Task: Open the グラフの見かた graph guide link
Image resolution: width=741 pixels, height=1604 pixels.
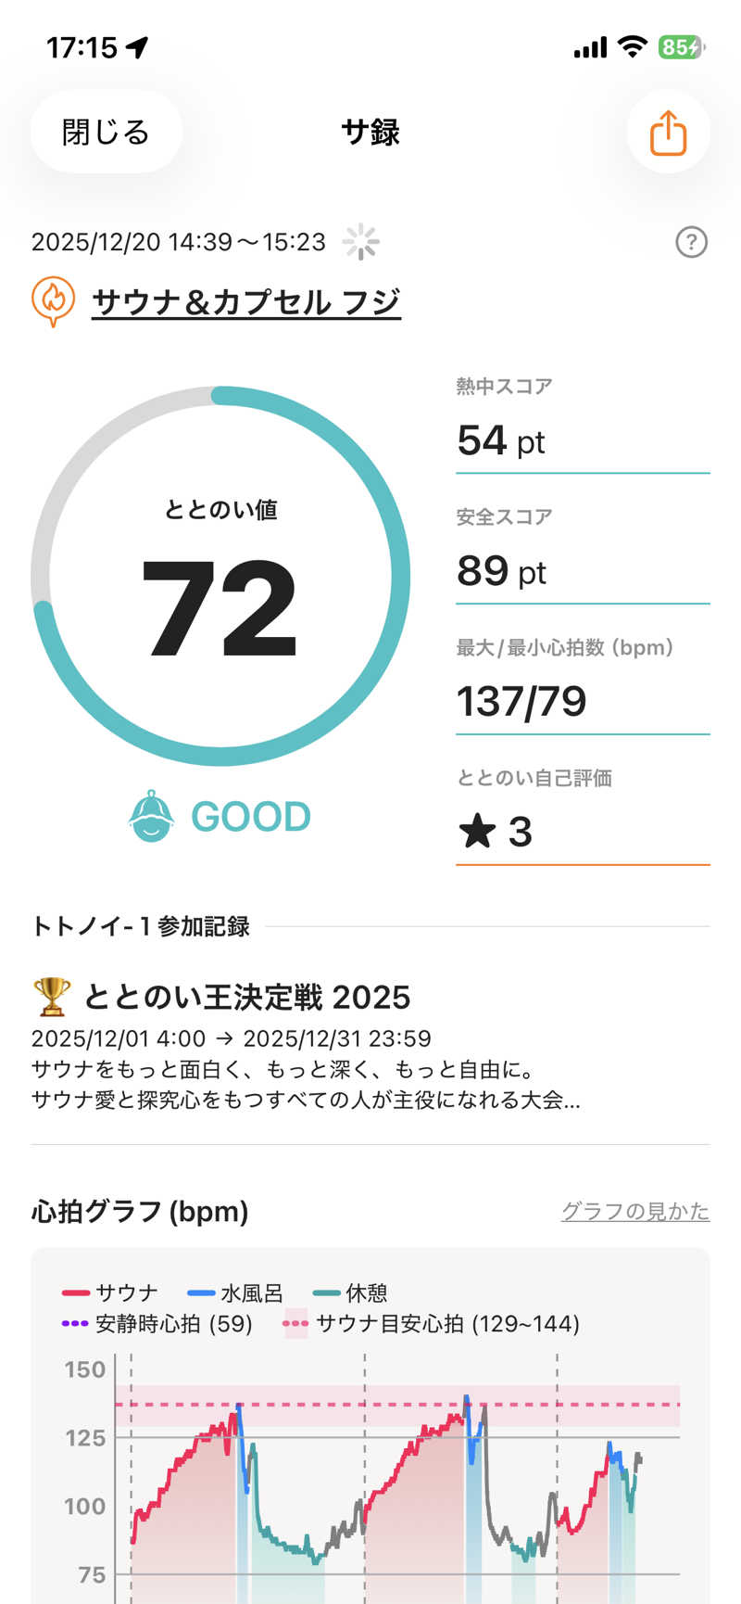Action: pyautogui.click(x=635, y=1211)
